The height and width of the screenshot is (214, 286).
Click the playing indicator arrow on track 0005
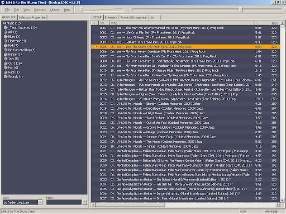tap(95, 47)
